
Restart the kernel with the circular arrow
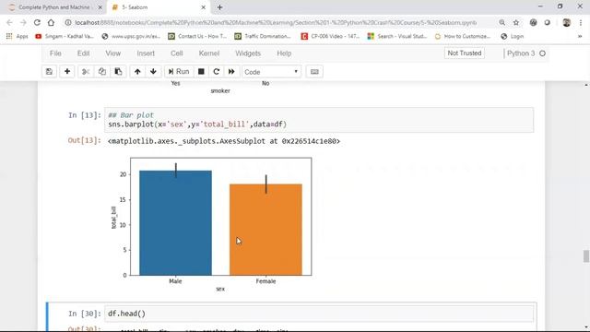pos(217,72)
